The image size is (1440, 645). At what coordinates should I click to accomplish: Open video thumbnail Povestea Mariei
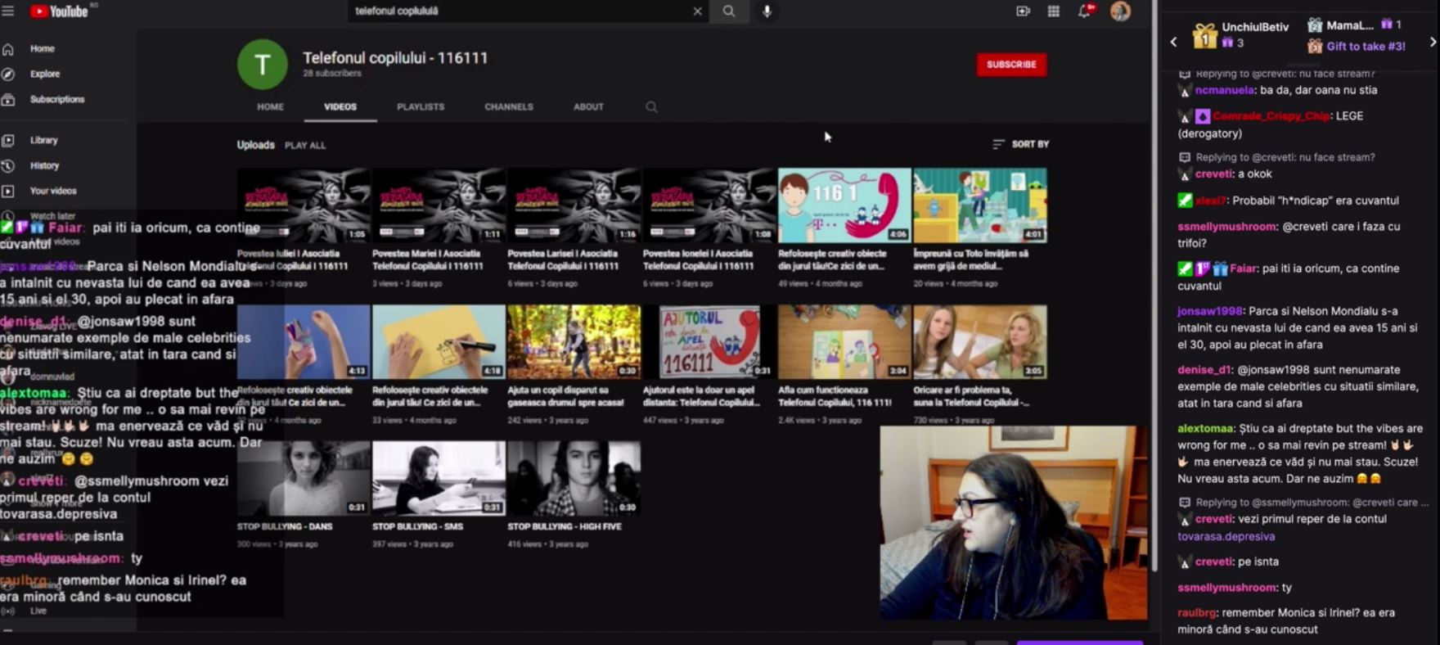(439, 205)
